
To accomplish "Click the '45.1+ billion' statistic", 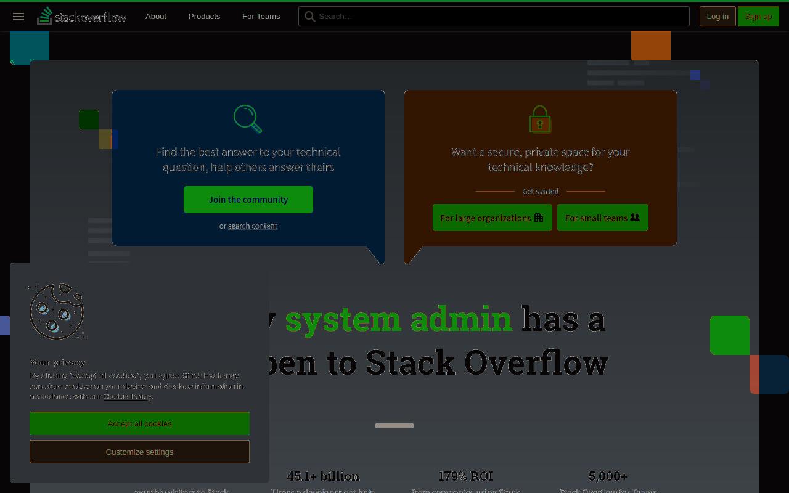I will click(323, 476).
